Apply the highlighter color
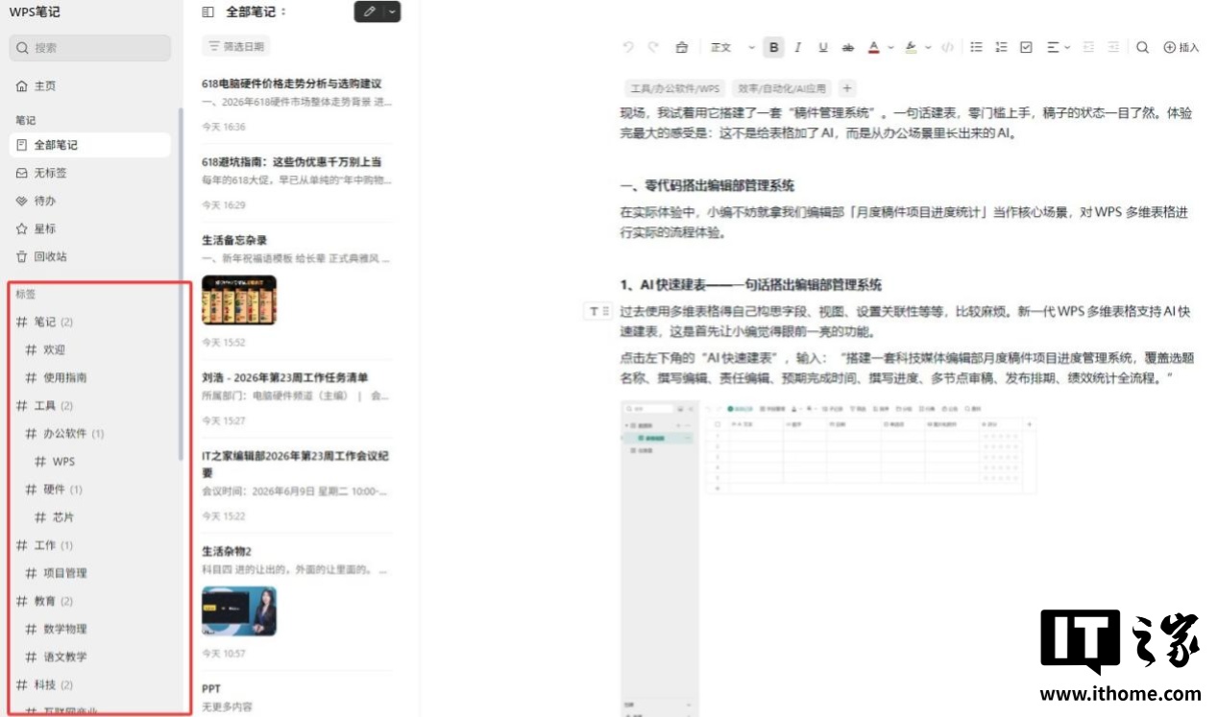The image size is (1218, 717). 911,47
